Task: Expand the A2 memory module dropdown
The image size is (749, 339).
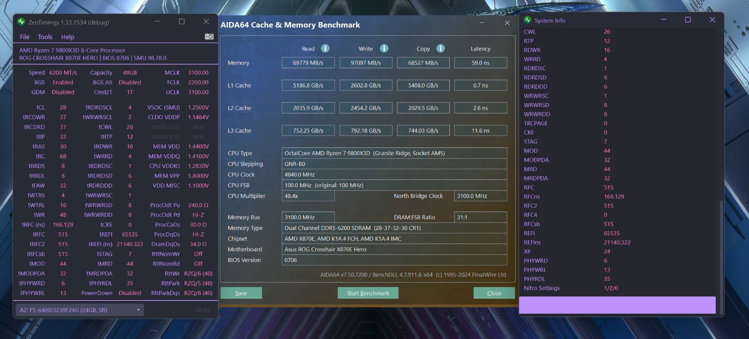Action: 80,310
